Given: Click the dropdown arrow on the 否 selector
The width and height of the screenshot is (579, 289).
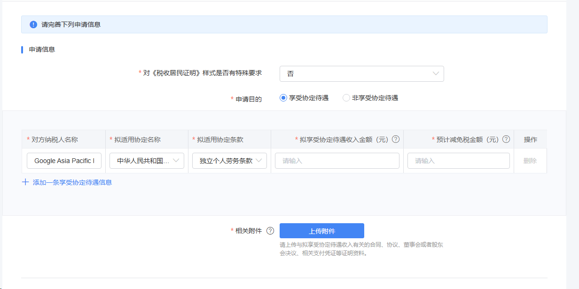Looking at the screenshot, I should coord(435,74).
